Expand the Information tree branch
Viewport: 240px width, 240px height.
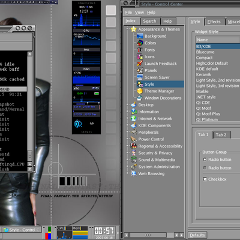(127, 112)
